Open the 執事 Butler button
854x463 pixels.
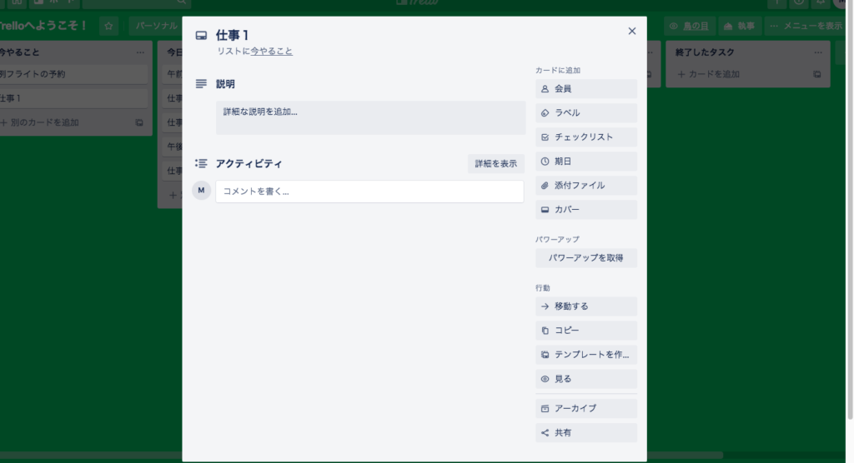[x=739, y=26]
